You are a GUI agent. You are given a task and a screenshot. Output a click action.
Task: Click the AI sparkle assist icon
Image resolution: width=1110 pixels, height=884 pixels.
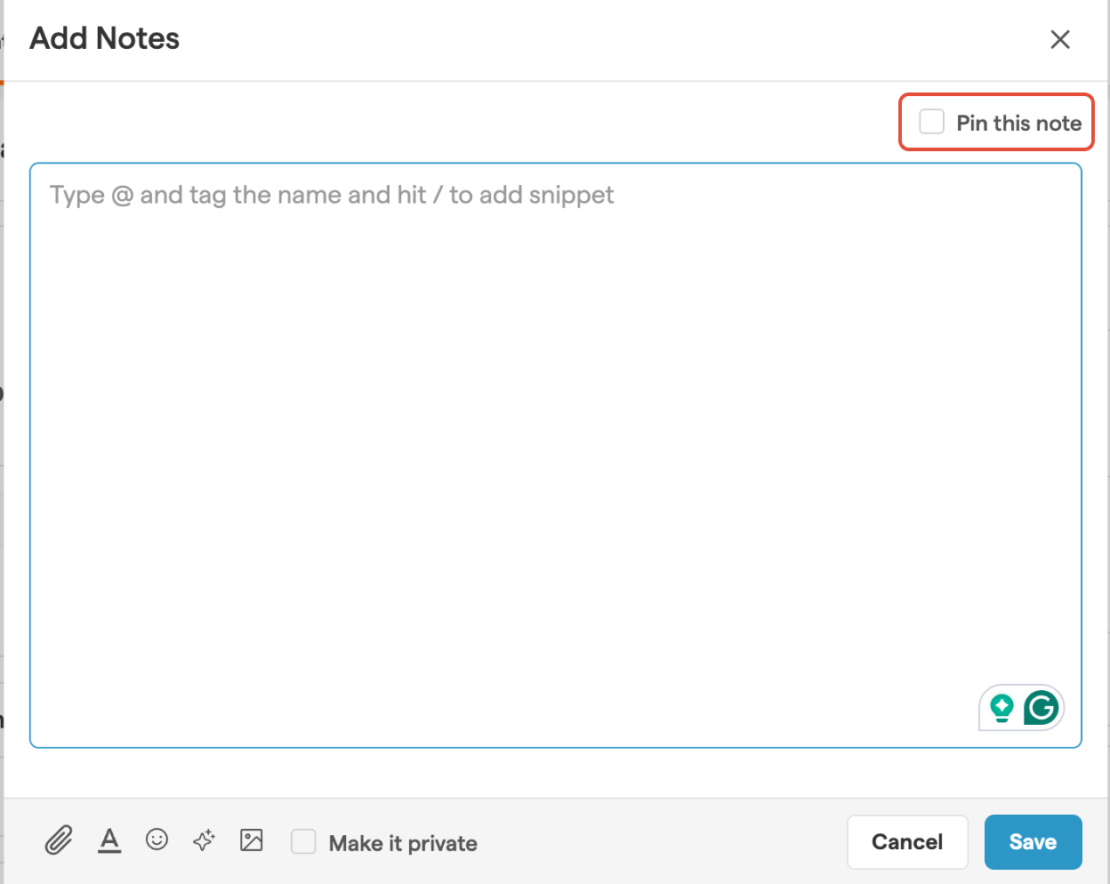pyautogui.click(x=204, y=840)
